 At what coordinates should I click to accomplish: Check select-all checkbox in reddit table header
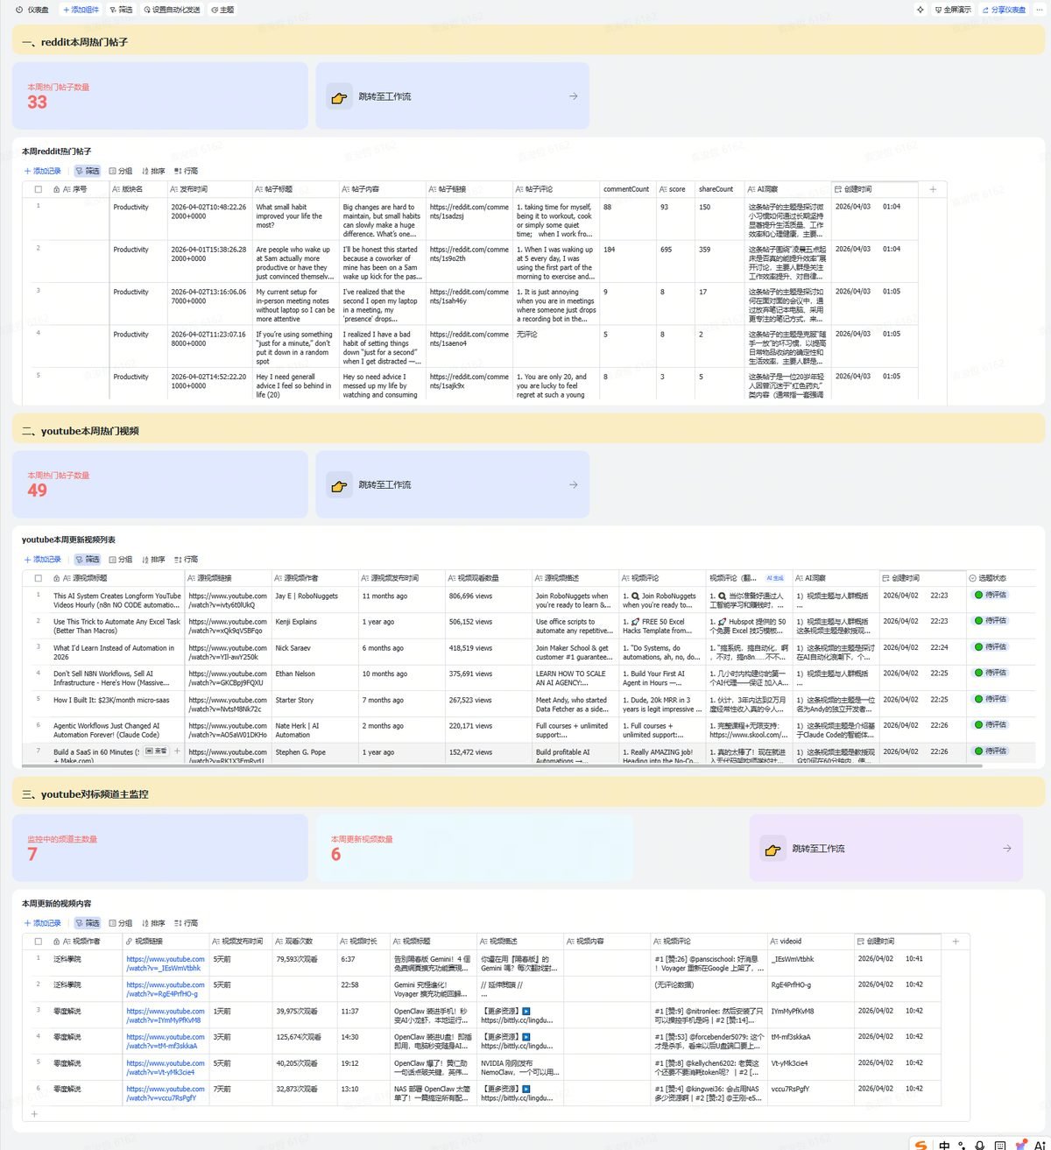39,189
